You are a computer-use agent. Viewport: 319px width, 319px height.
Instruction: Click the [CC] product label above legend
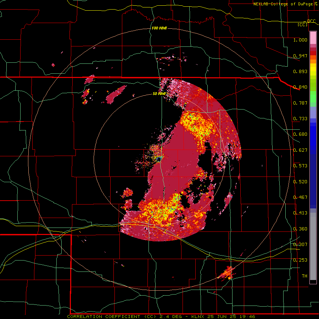click(x=303, y=24)
